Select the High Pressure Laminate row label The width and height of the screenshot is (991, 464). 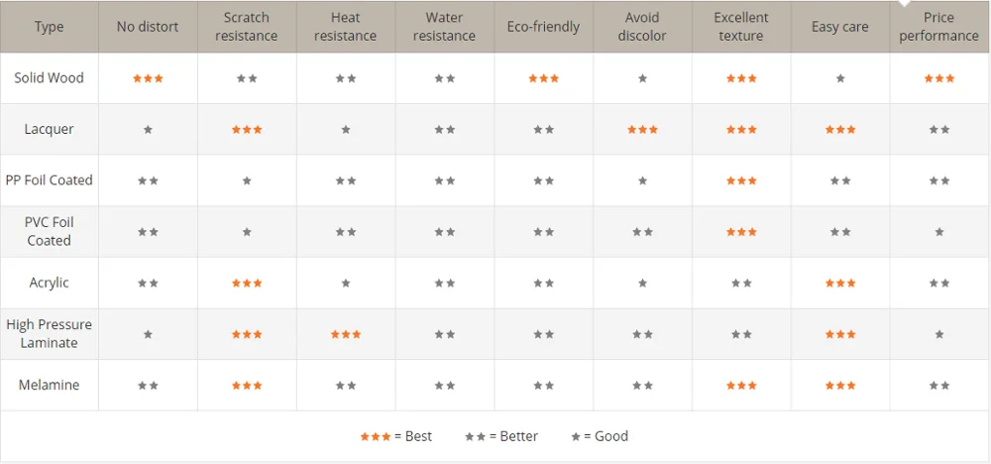[x=49, y=334]
